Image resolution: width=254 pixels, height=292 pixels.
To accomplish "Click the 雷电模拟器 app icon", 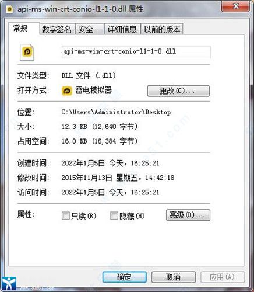I will (67, 91).
